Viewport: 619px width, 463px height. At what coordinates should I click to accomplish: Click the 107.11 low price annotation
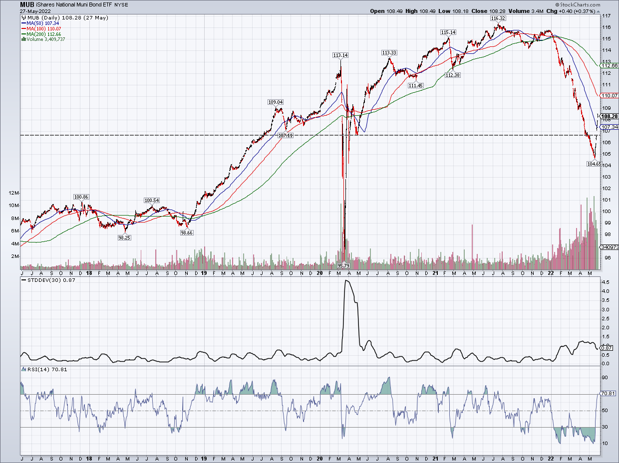pyautogui.click(x=286, y=136)
